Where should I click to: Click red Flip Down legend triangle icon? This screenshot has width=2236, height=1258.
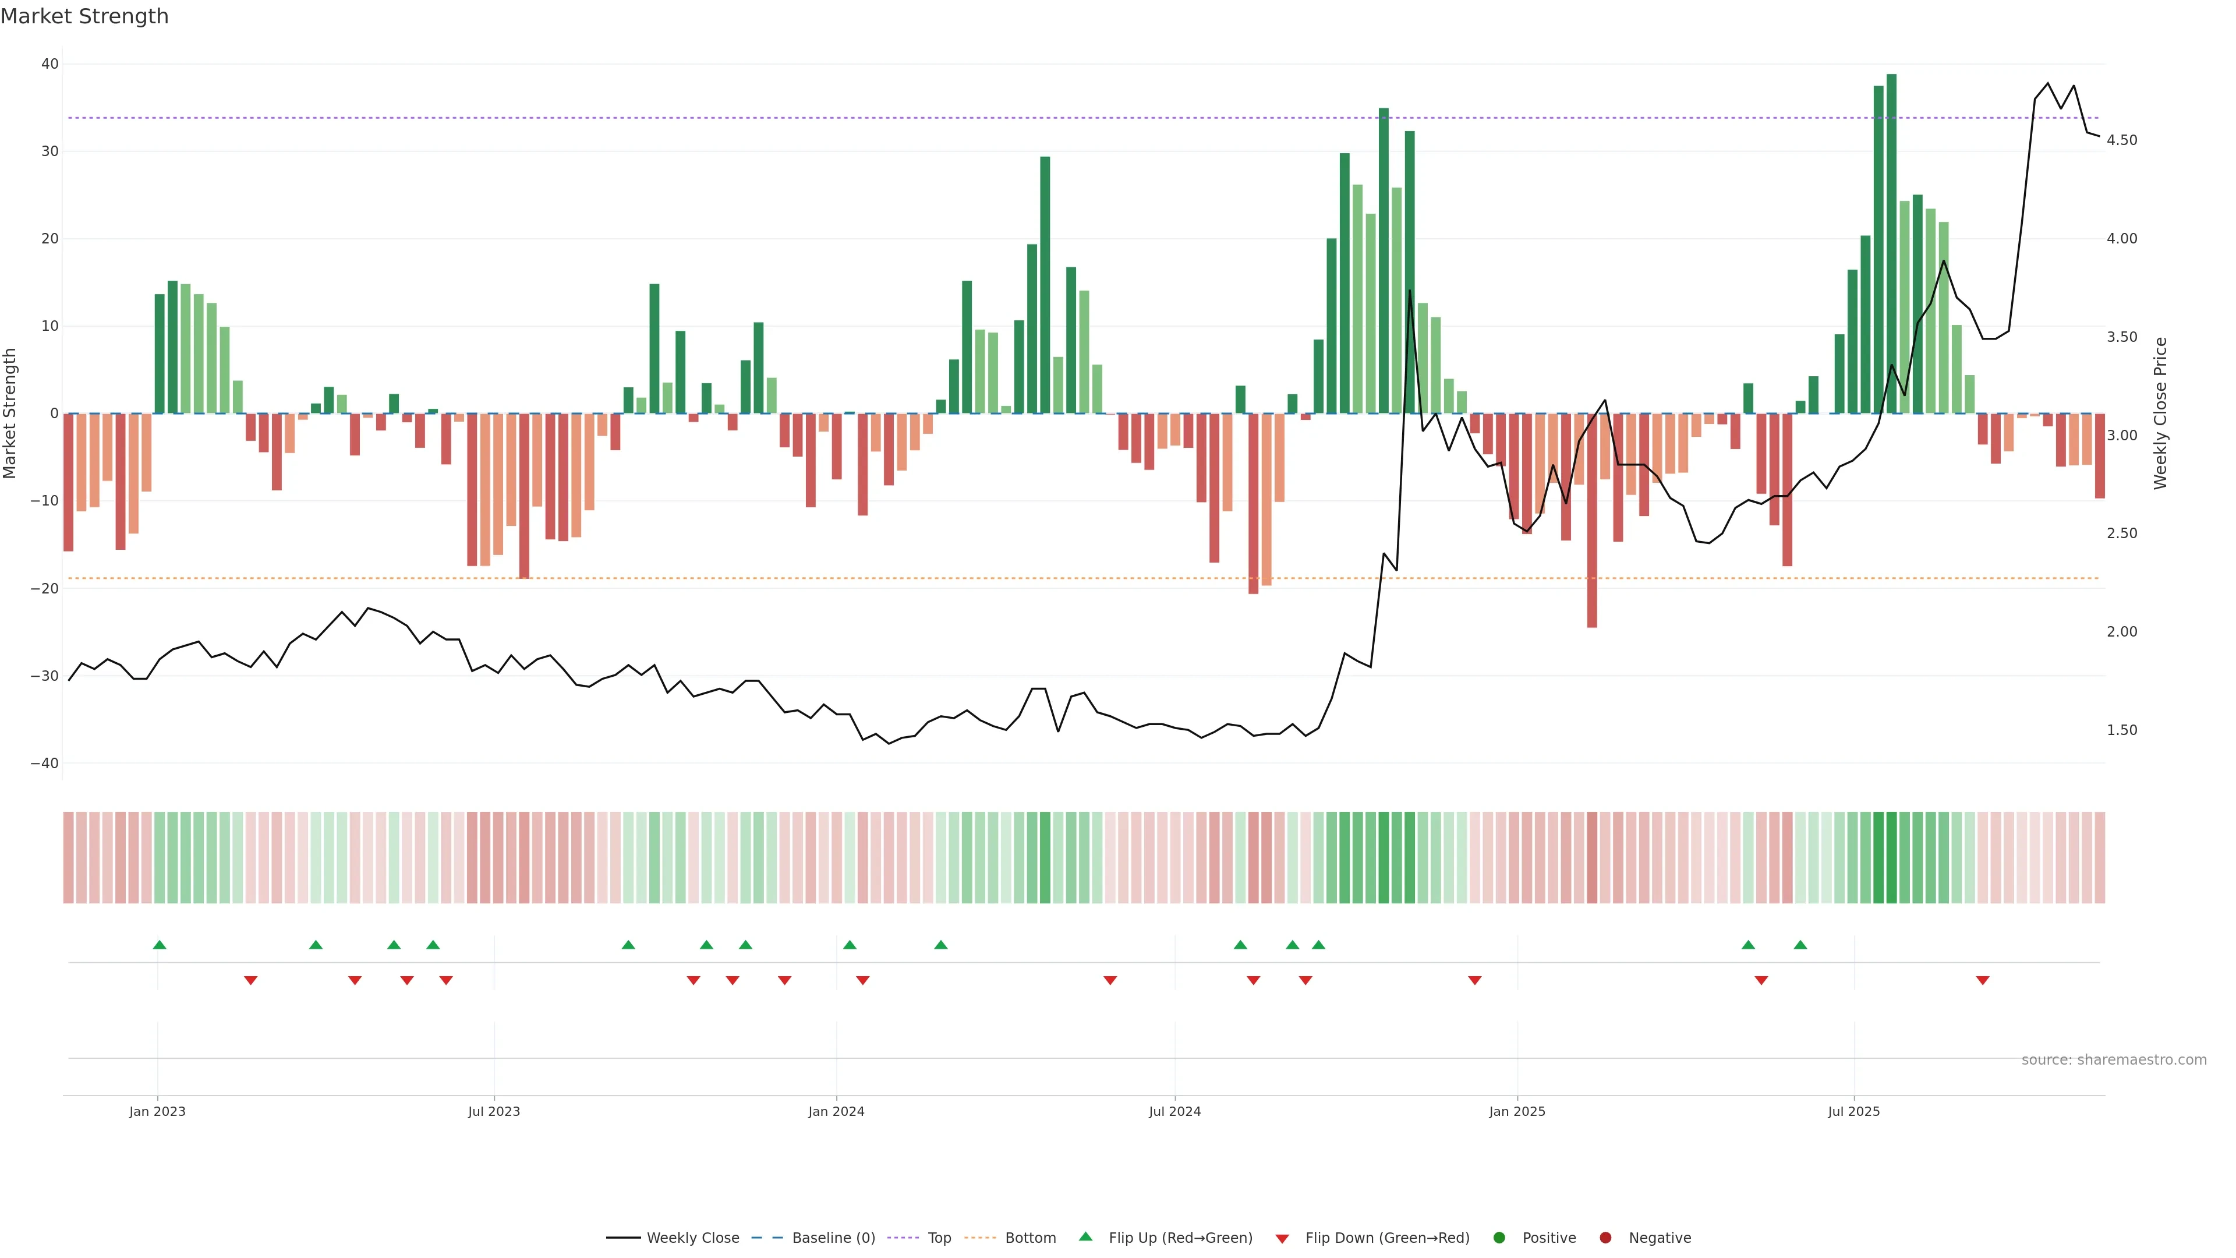1282,1238
